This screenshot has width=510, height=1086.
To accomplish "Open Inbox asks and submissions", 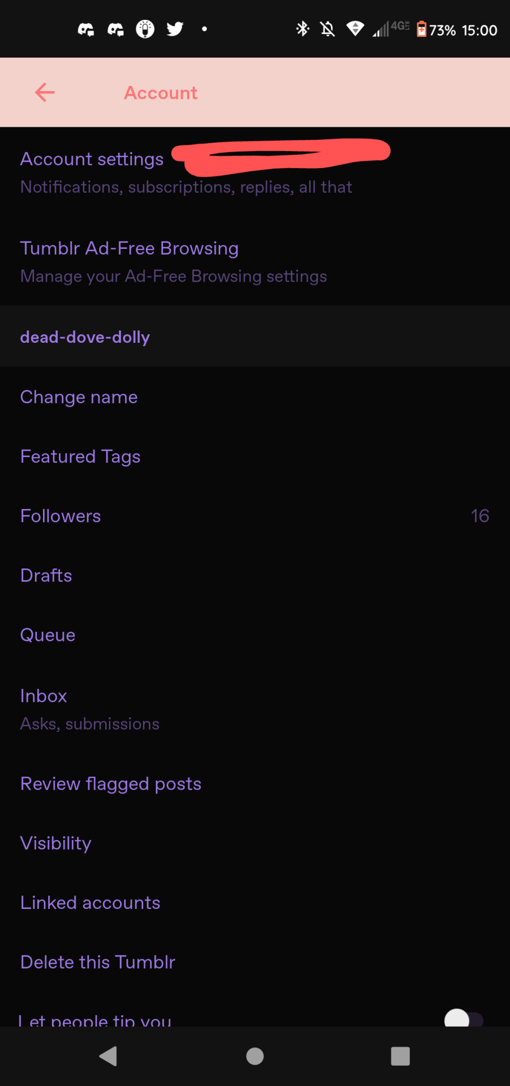I will click(255, 709).
